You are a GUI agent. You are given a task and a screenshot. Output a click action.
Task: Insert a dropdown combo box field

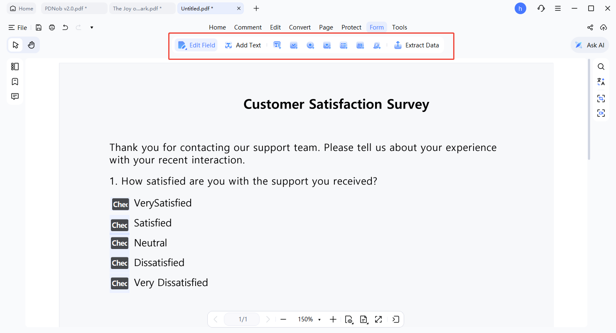[327, 45]
